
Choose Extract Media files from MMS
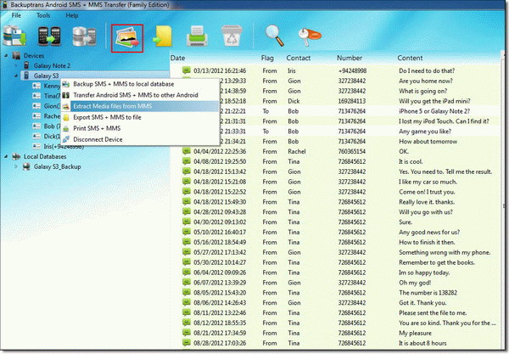pyautogui.click(x=140, y=106)
